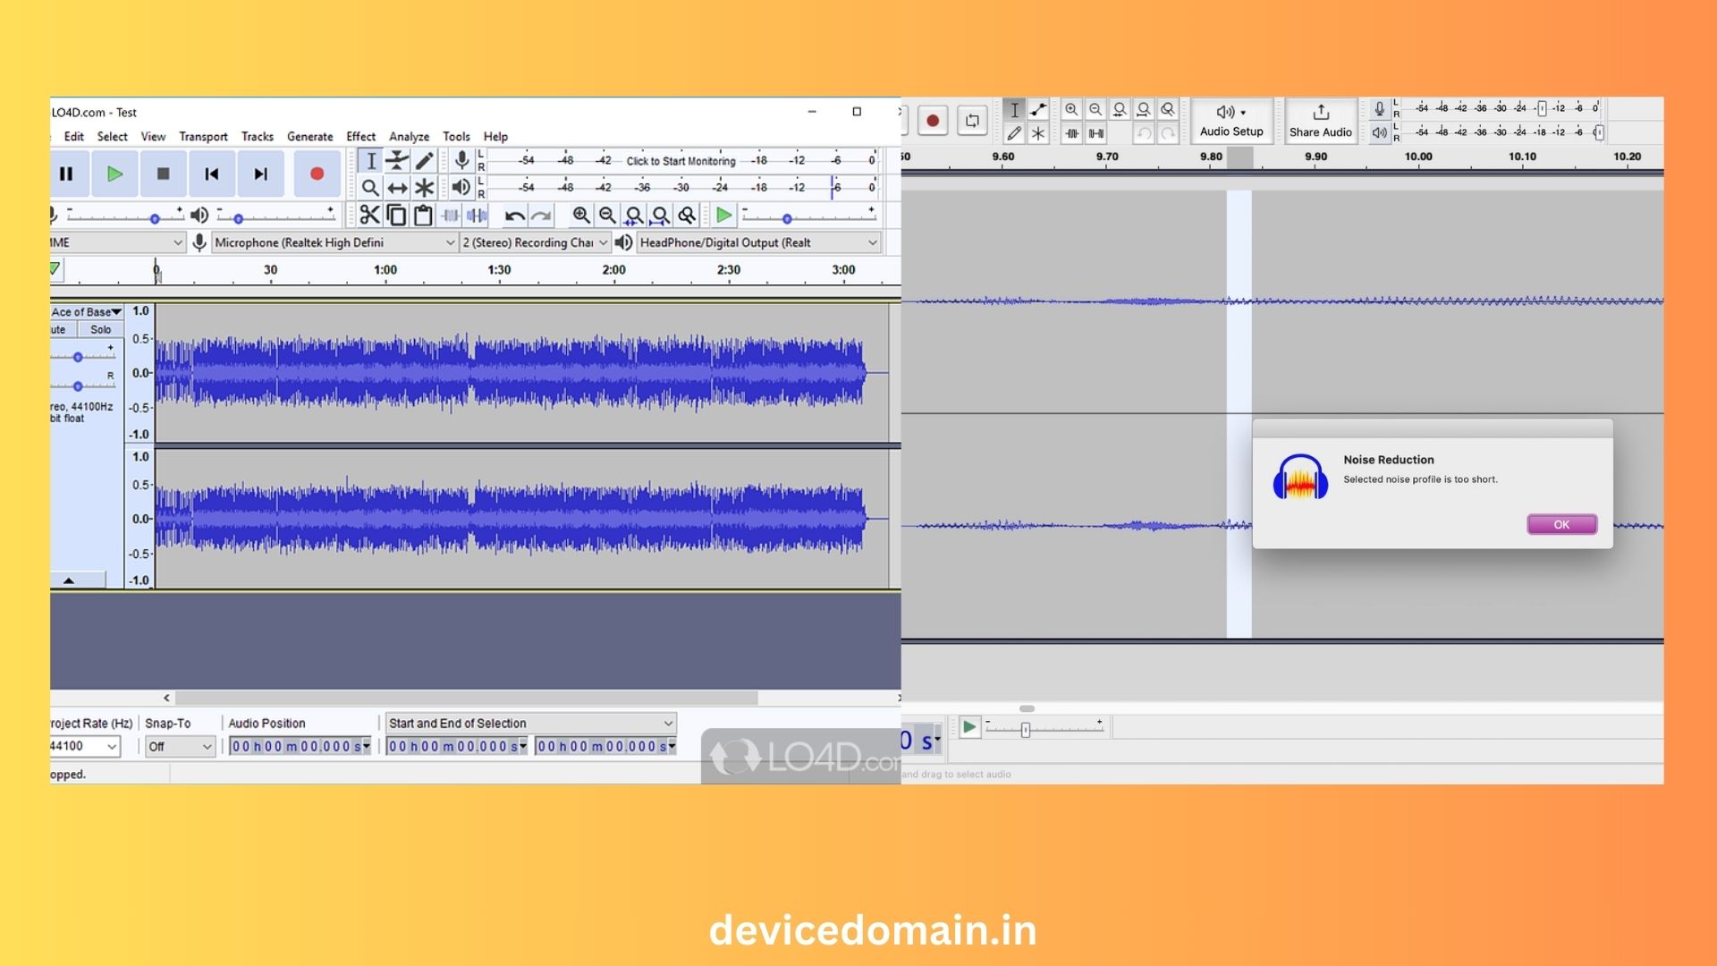Click the track gain slider handle
Viewport: 1717px width, 966px height.
78,357
